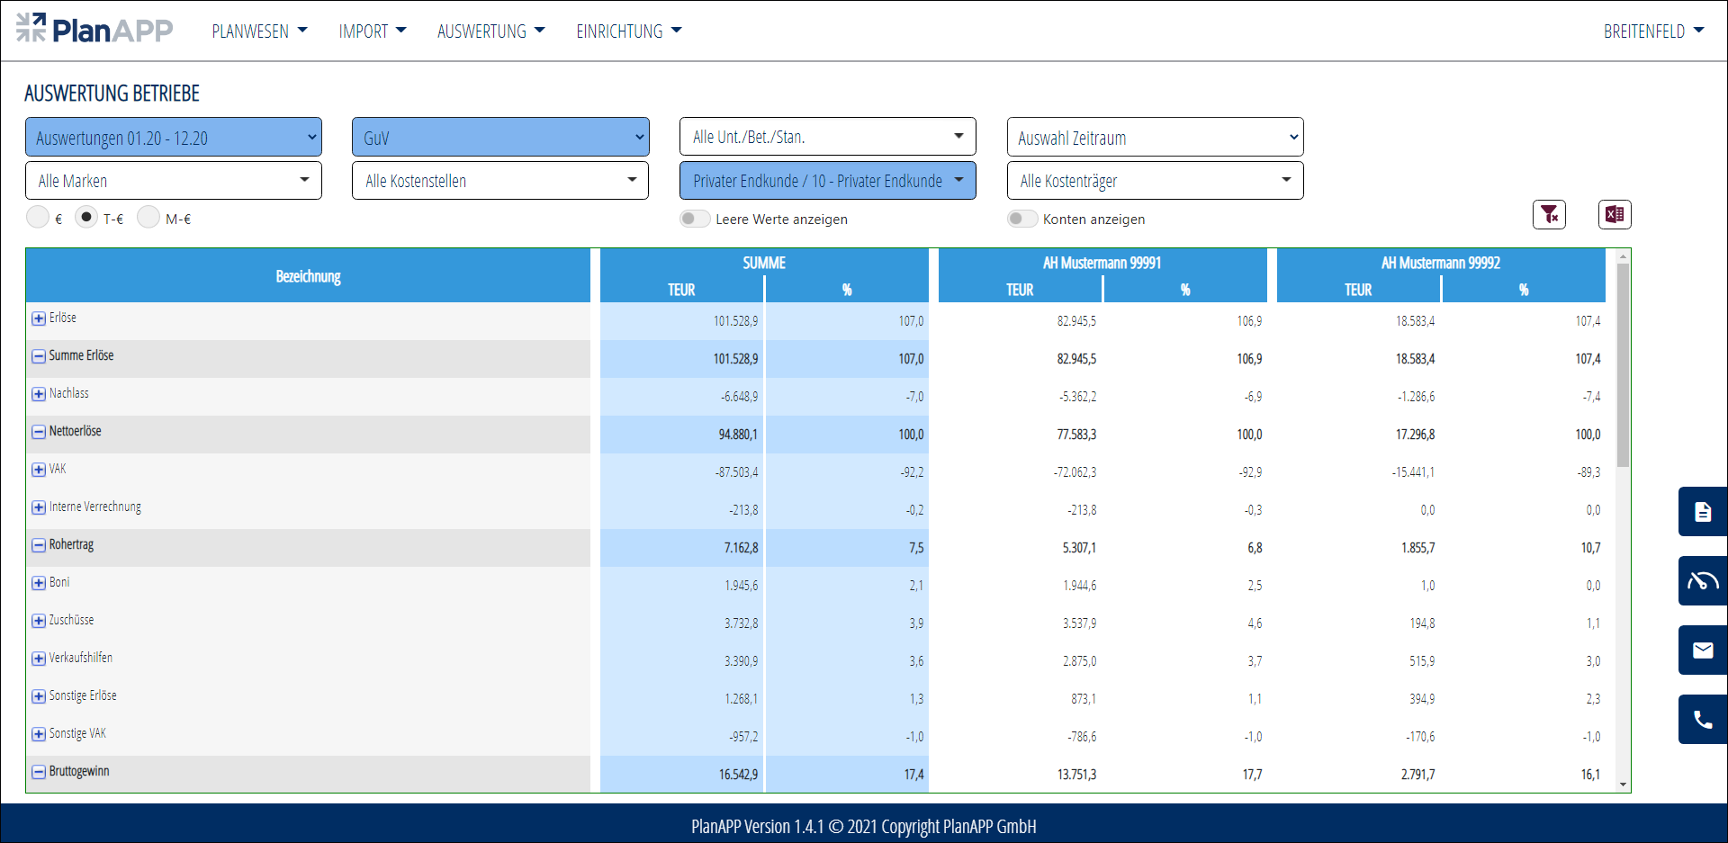Open the Alle Marken dropdown
The width and height of the screenshot is (1728, 843).
[x=173, y=181]
